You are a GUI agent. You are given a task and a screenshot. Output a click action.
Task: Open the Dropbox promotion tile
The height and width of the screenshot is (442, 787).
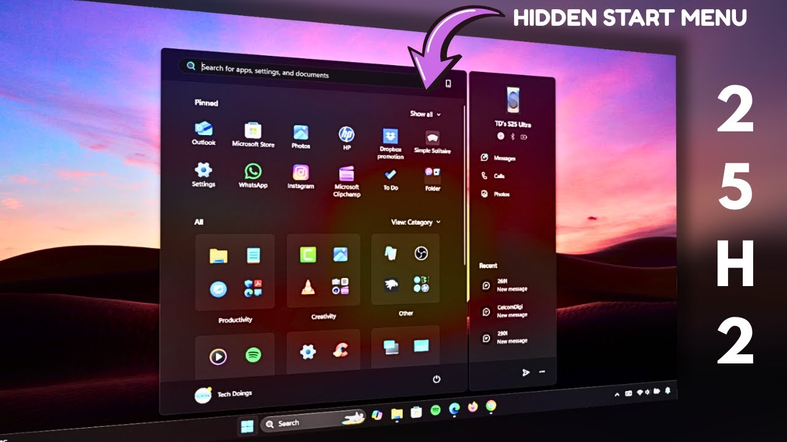(390, 144)
